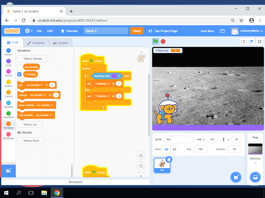
Task: Open variable dropdown in change block
Action: pos(38,95)
